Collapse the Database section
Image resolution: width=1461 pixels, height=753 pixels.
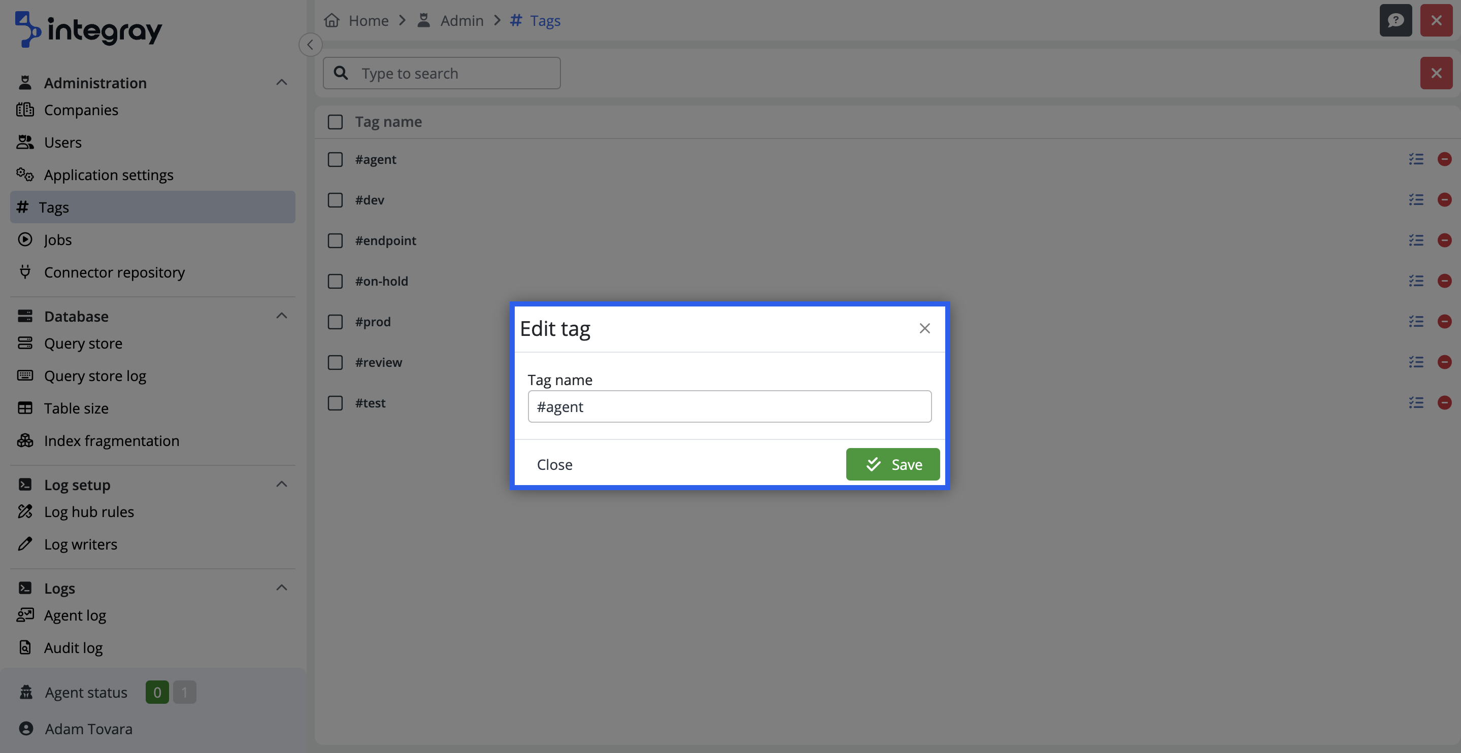point(281,315)
